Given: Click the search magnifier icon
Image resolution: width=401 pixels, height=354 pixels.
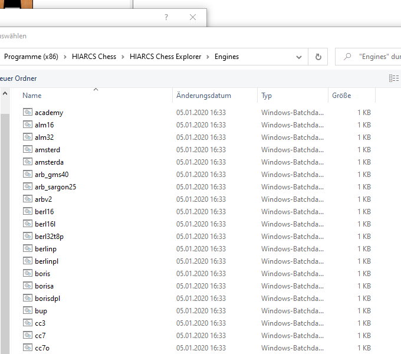Looking at the screenshot, I should pyautogui.click(x=347, y=57).
